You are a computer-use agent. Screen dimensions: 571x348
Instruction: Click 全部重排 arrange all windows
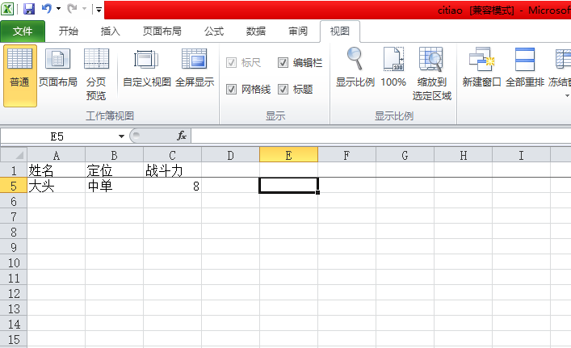[x=525, y=68]
